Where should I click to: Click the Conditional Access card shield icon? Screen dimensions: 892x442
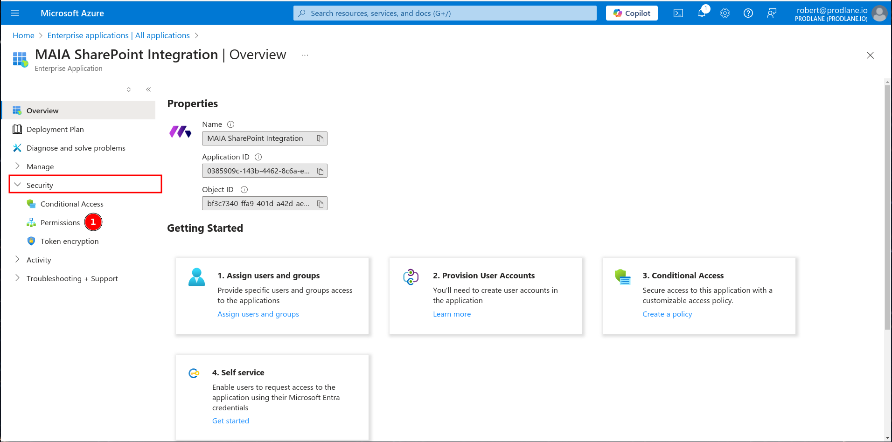(623, 277)
